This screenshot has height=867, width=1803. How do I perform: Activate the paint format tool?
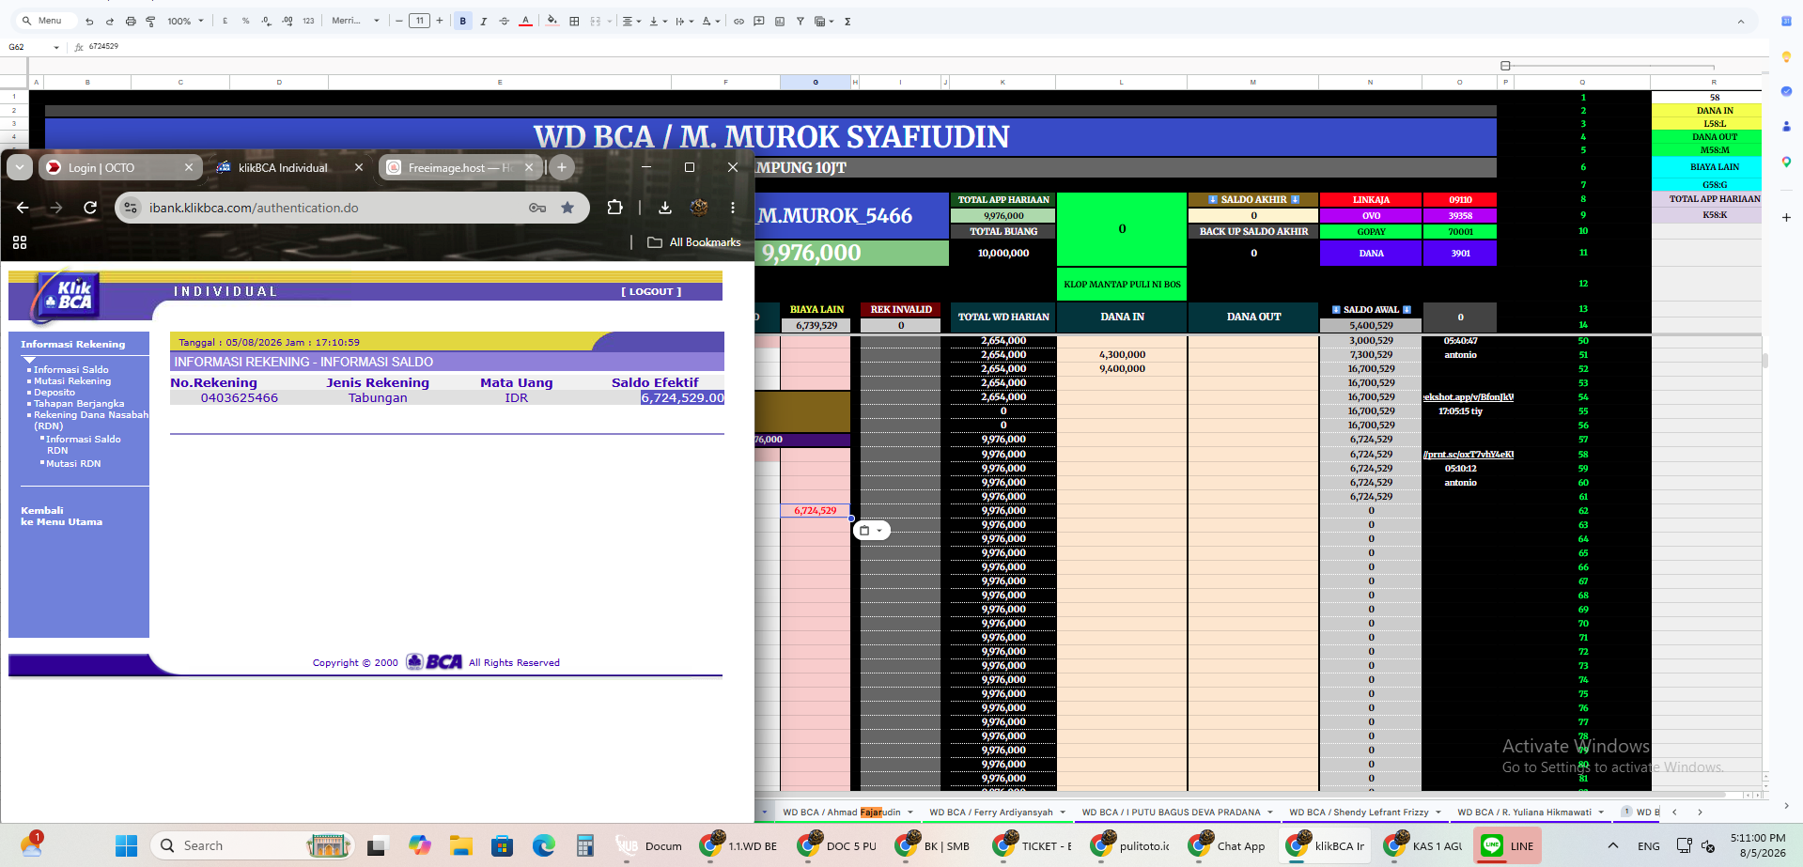tap(150, 21)
